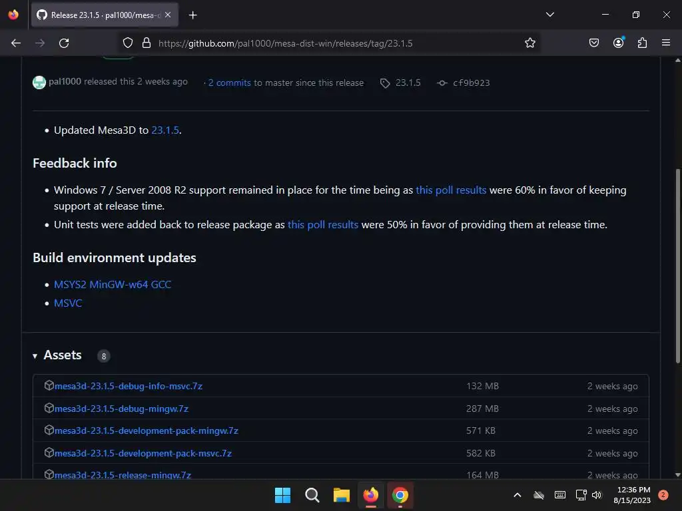Open tracking protection shield icon

[x=127, y=43]
